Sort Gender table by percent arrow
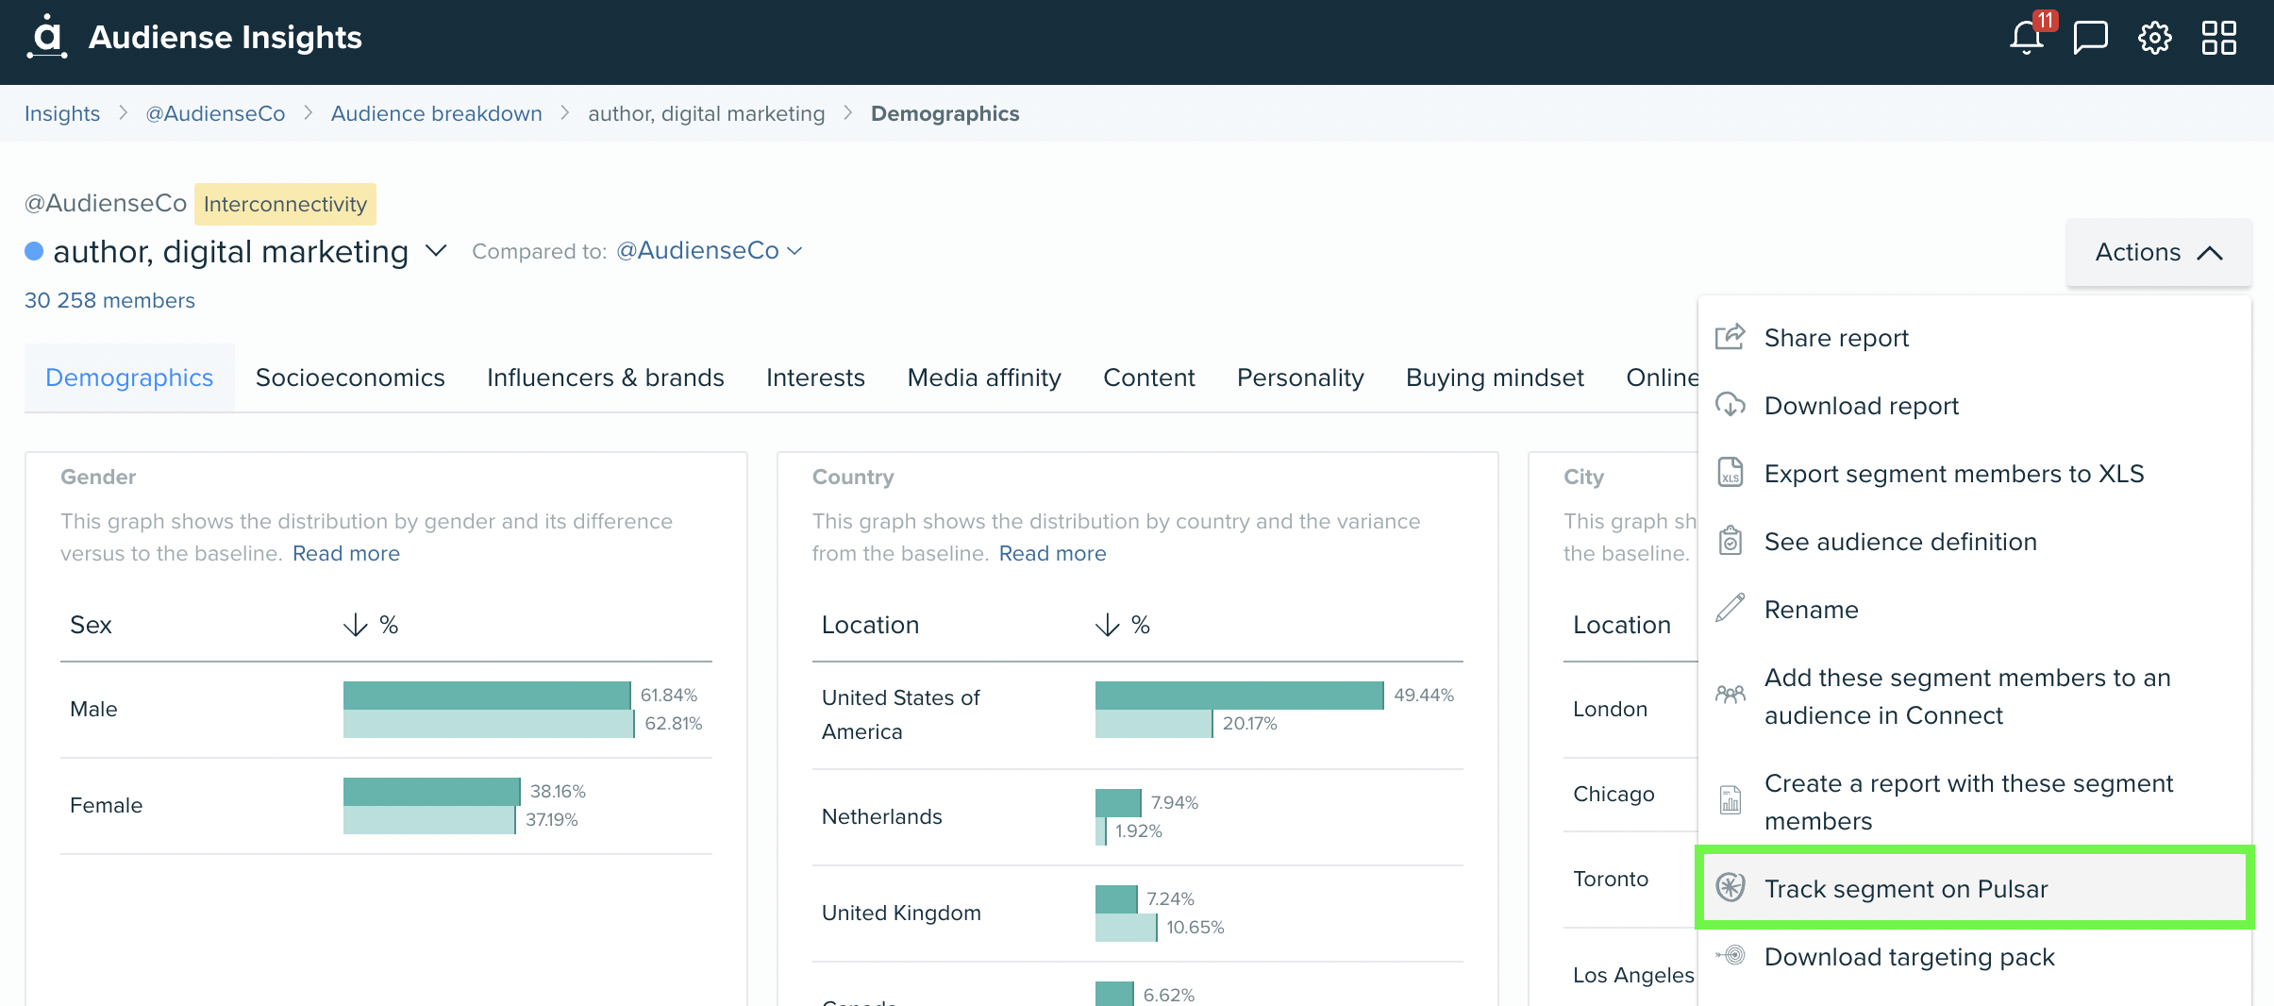The height and width of the screenshot is (1006, 2274). click(355, 625)
